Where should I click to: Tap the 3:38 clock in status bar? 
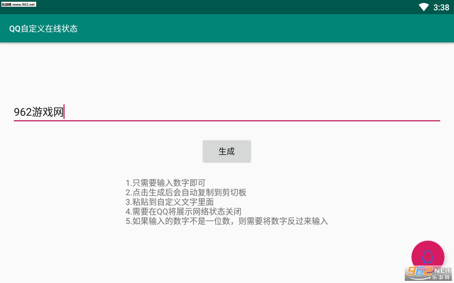[441, 7]
